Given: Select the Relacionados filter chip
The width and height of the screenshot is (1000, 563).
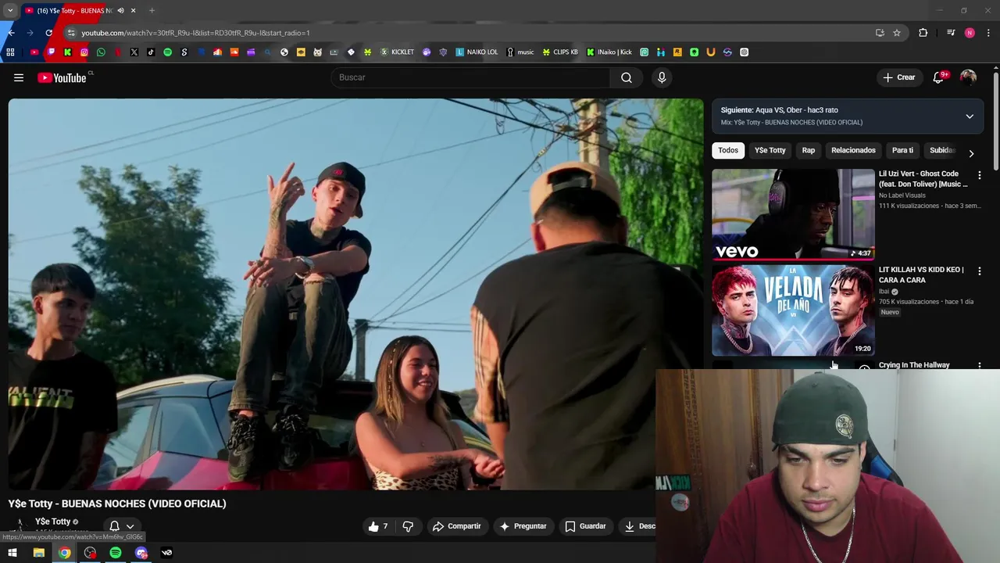Looking at the screenshot, I should point(853,150).
